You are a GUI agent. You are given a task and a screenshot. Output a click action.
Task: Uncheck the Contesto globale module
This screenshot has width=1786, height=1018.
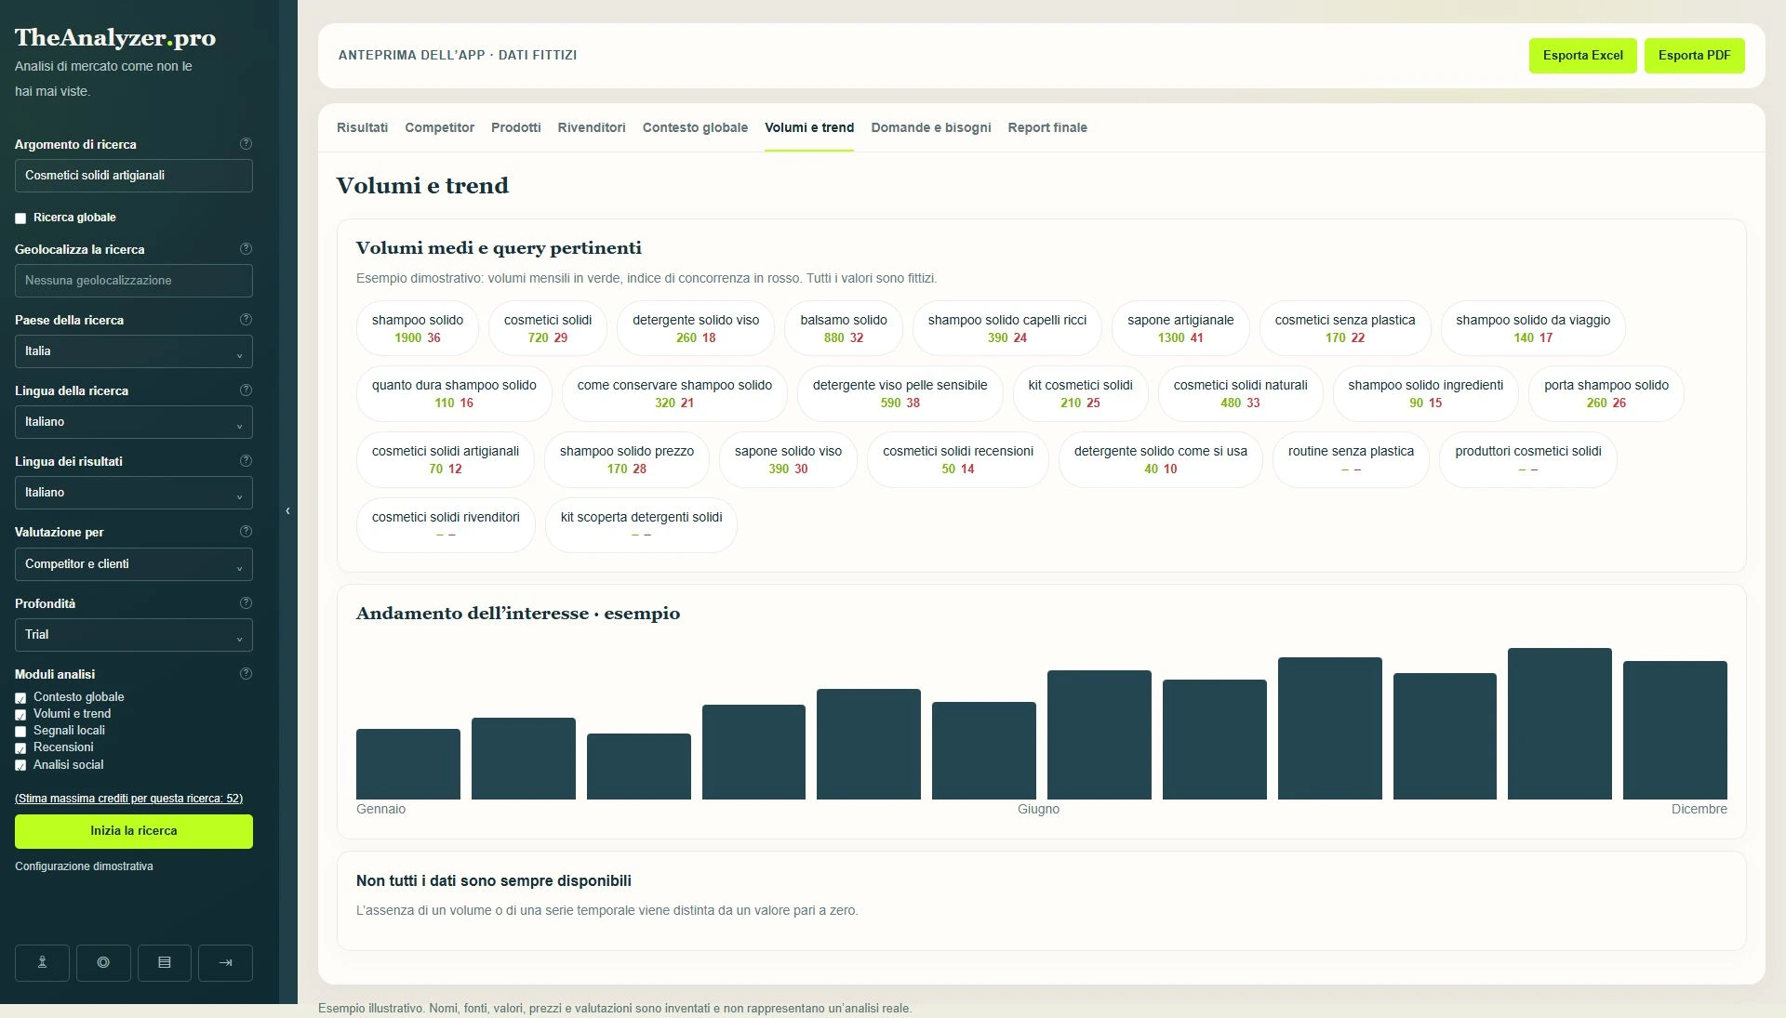click(20, 697)
